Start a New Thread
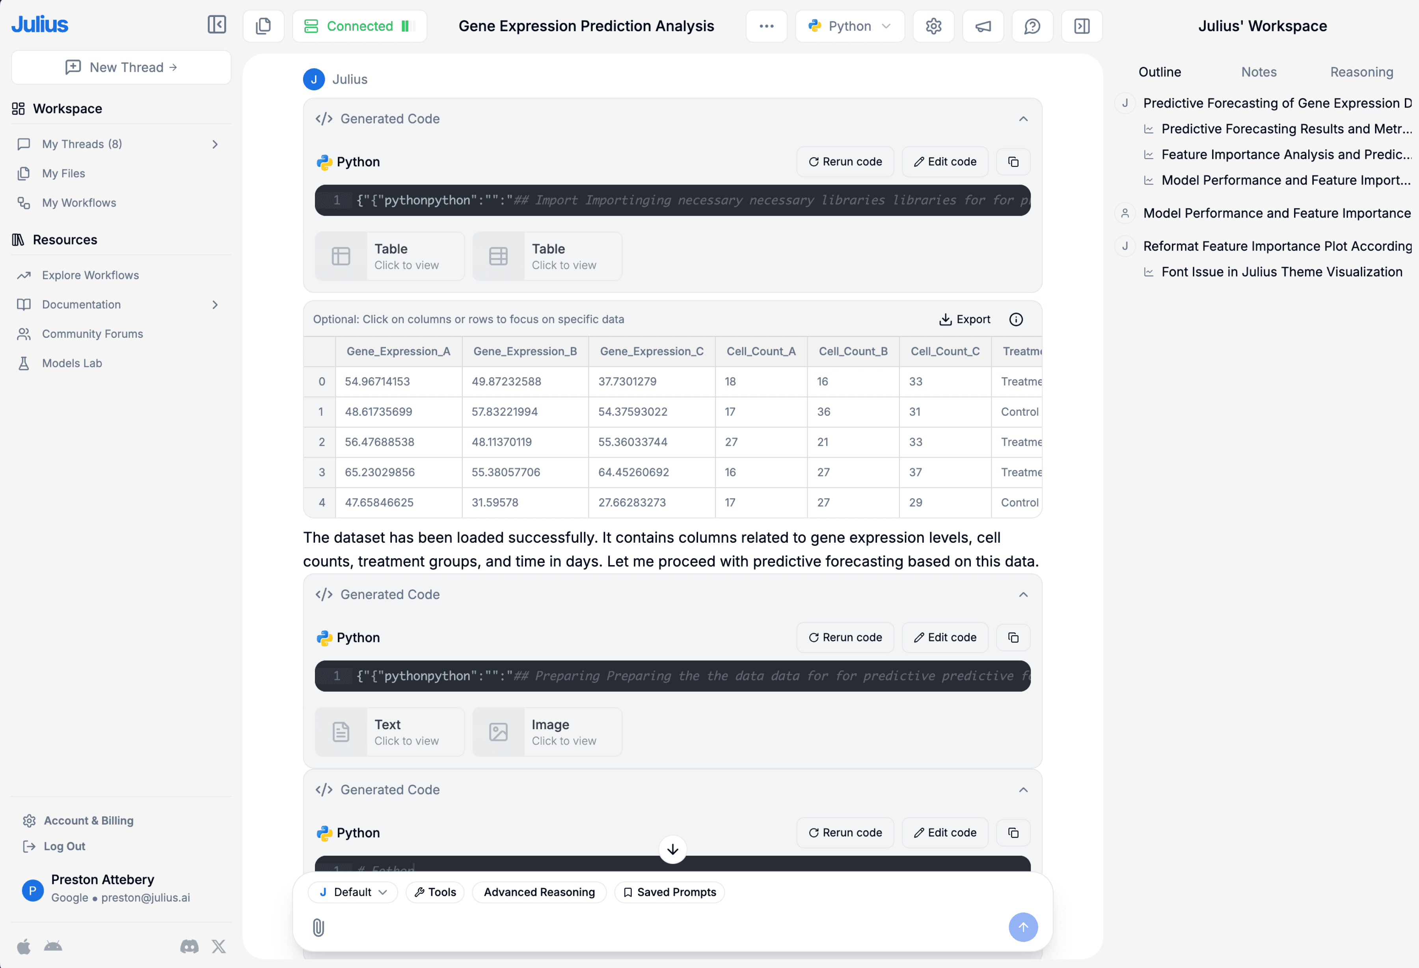Viewport: 1419px width, 968px height. [x=120, y=67]
